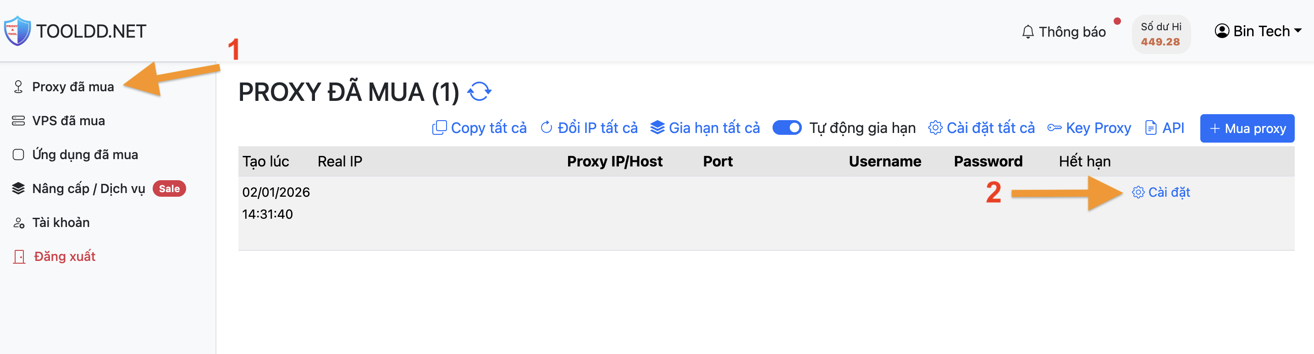Click the Gia hạn tất cả layers icon
This screenshot has width=1314, height=354.
[657, 127]
